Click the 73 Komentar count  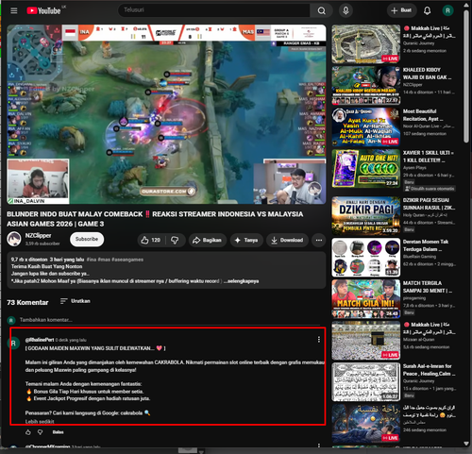pyautogui.click(x=27, y=302)
